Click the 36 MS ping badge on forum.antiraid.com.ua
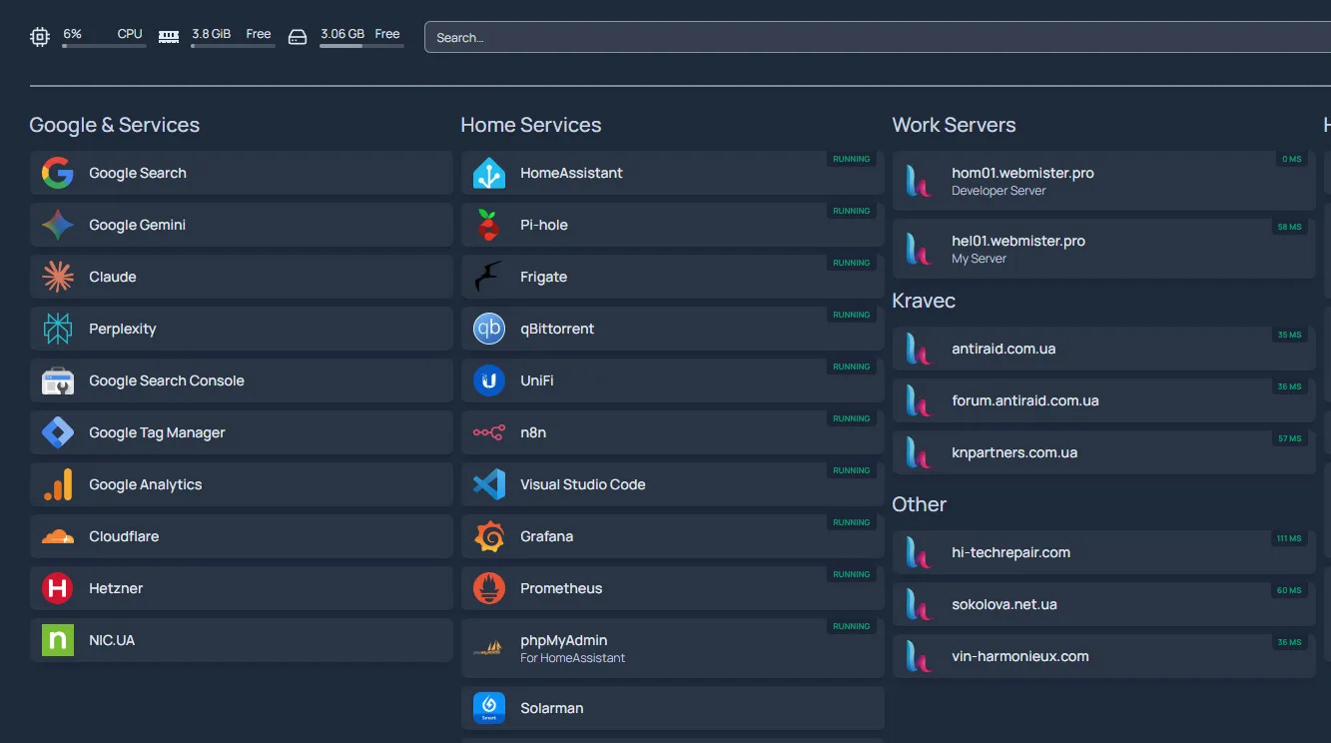 [x=1290, y=386]
